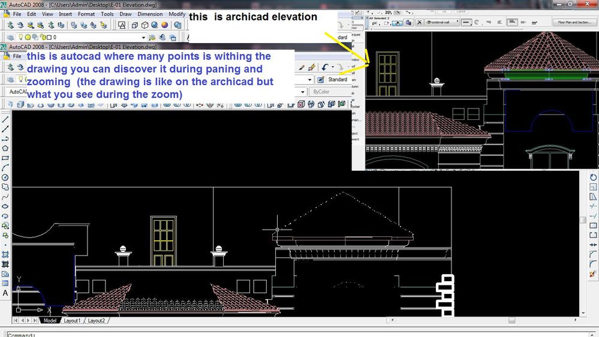Select the Circle tool
Screen dimensions: 599x337
point(5,177)
